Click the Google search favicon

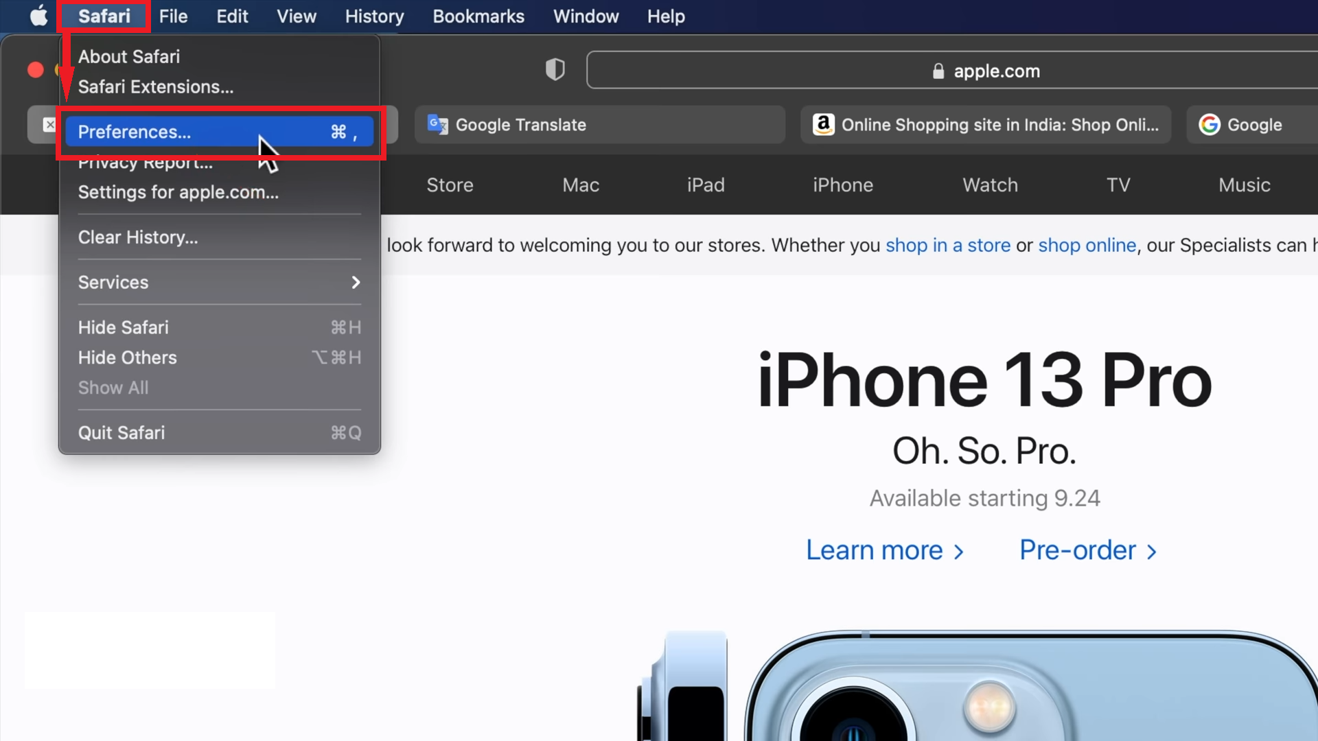tap(1210, 124)
